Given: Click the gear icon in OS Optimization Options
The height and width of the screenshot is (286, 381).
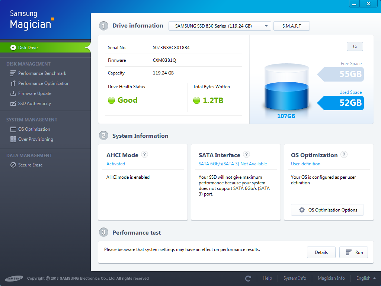Looking at the screenshot, I should [302, 210].
